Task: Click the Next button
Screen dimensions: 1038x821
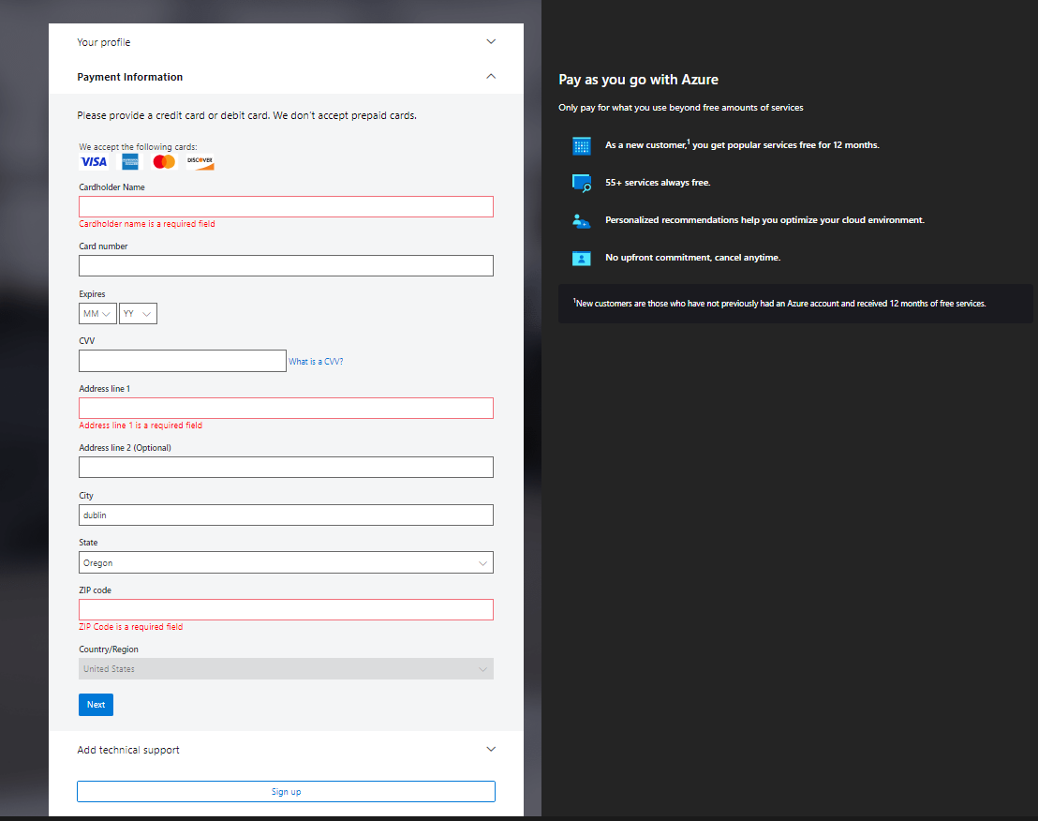Action: 96,705
